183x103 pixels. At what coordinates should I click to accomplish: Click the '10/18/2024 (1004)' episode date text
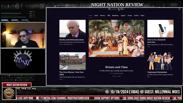pyautogui.click(x=124, y=92)
